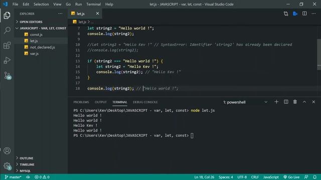The height and width of the screenshot is (180, 321).
Task: Open errors and warnings count in status bar
Action: click(x=42, y=177)
